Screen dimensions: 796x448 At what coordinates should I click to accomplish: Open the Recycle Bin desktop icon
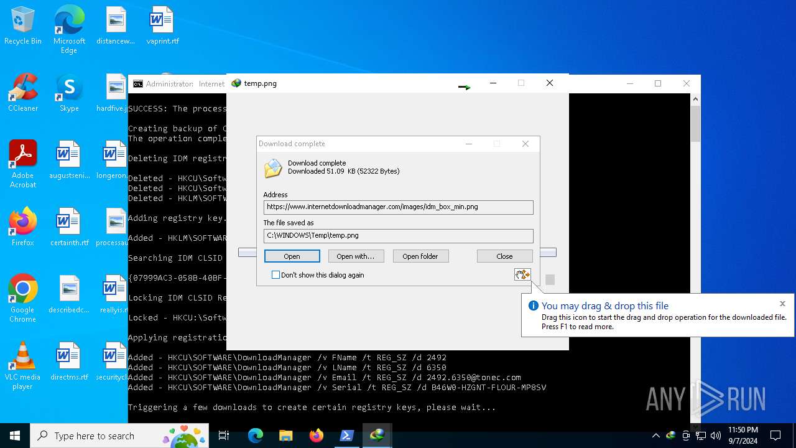click(23, 26)
